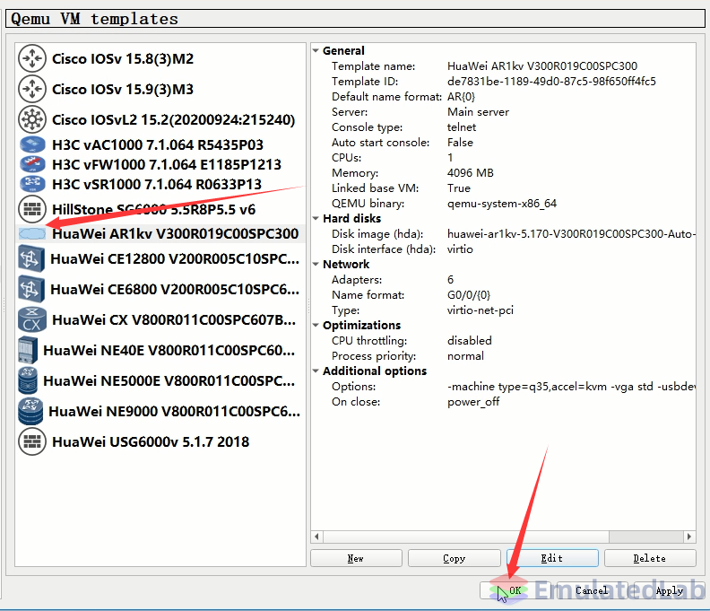The image size is (710, 611).
Task: Click the Cancel button
Action: pyautogui.click(x=592, y=590)
